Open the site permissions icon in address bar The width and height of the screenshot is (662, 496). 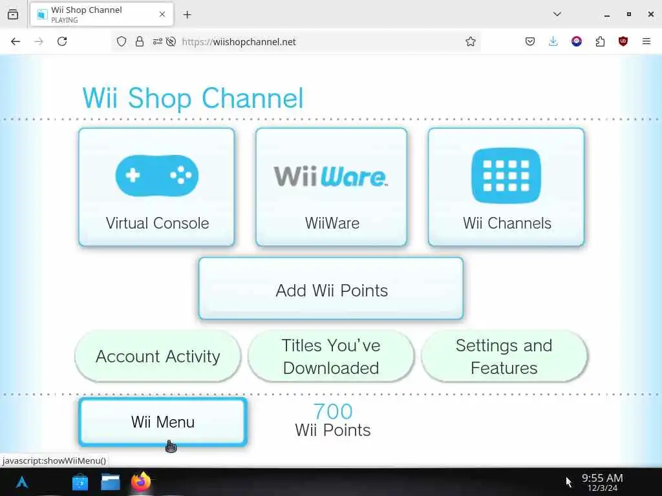[x=158, y=42]
